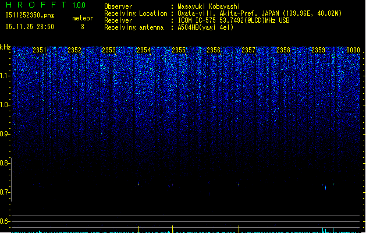
Task: Click the 2356 time marker
Action: (214, 50)
